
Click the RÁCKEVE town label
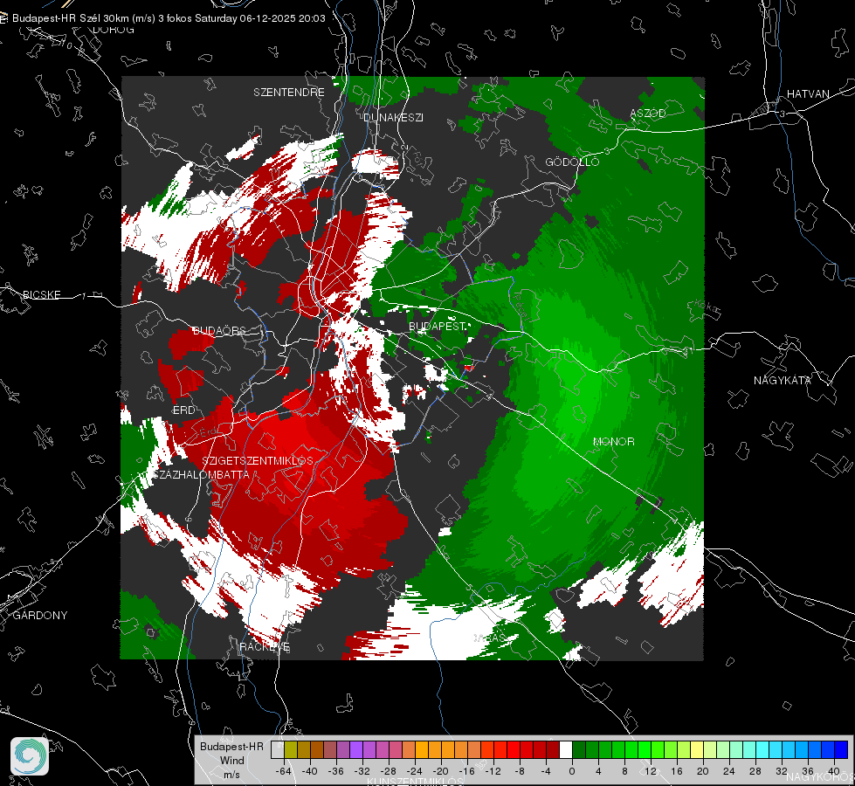265,646
